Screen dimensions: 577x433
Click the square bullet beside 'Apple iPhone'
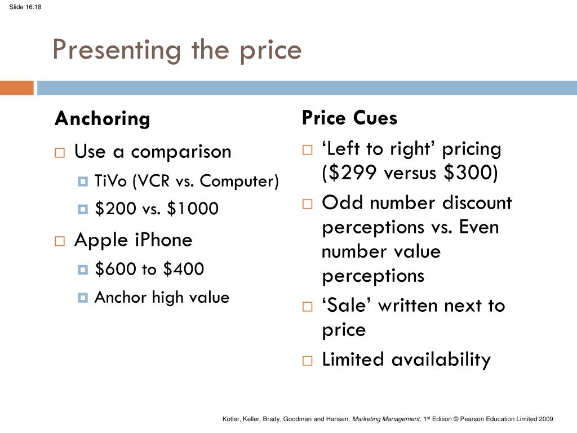point(60,241)
